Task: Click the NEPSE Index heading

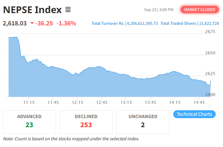Action: [33, 10]
